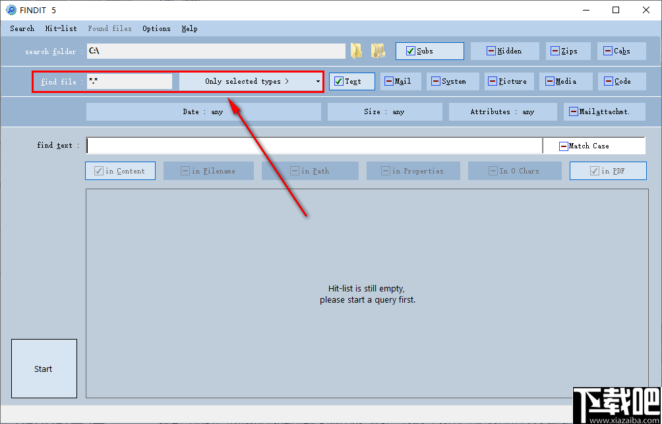The height and width of the screenshot is (424, 662).
Task: Click the FINDIT app icon in title bar
Action: click(x=11, y=10)
